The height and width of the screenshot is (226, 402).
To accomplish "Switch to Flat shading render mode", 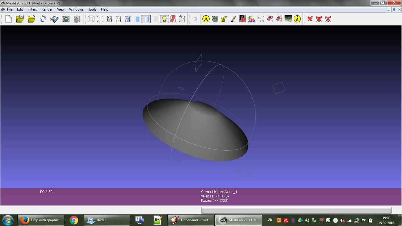I will click(x=137, y=19).
